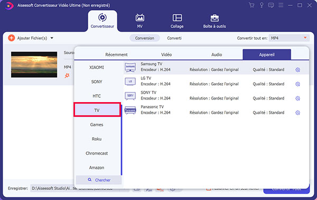The height and width of the screenshot is (200, 317).
Task: Click the Samsung TV icon
Action: pos(130,67)
